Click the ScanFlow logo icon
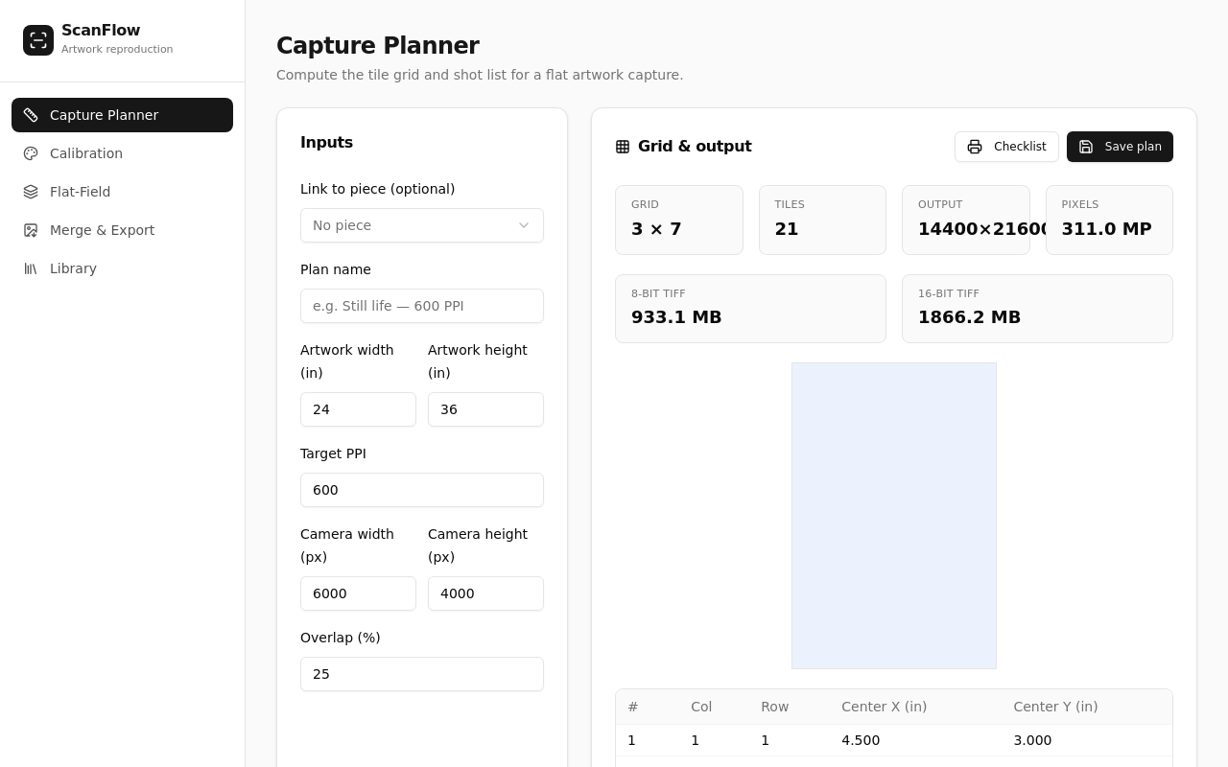 click(38, 40)
